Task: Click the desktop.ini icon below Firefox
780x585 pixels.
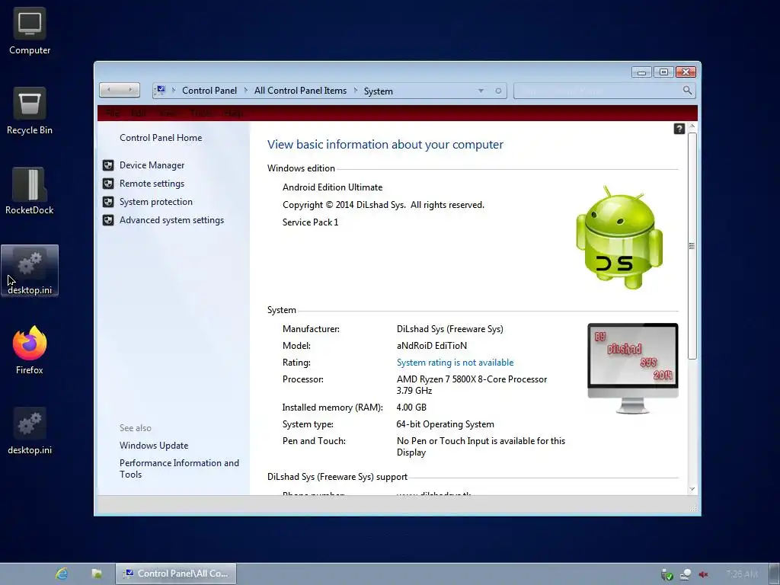Action: click(x=30, y=431)
